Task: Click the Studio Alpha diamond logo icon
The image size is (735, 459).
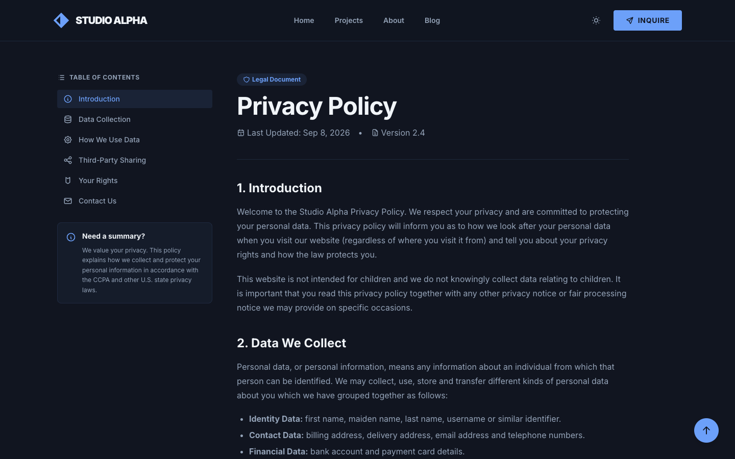Action: pyautogui.click(x=61, y=20)
